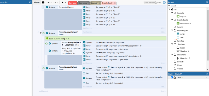Image resolution: width=209 pixels, height=96 pixels.
Task: Select the Music folder
Action: pyautogui.click(x=180, y=65)
